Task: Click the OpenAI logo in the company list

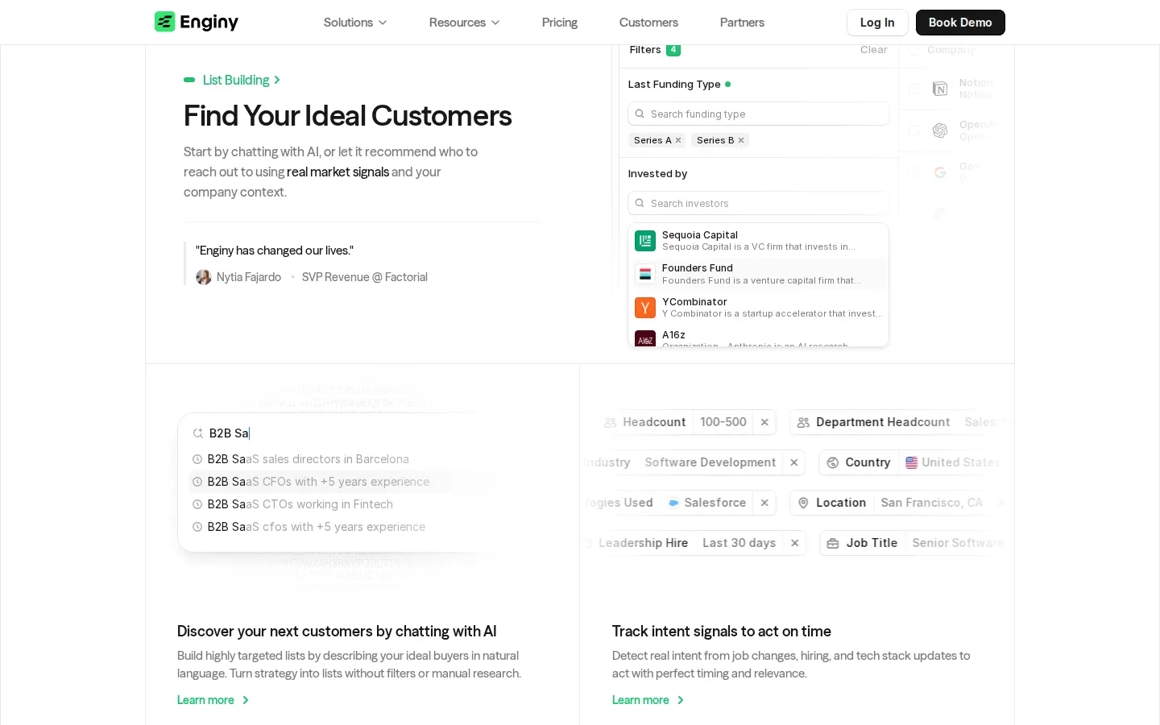Action: [940, 130]
